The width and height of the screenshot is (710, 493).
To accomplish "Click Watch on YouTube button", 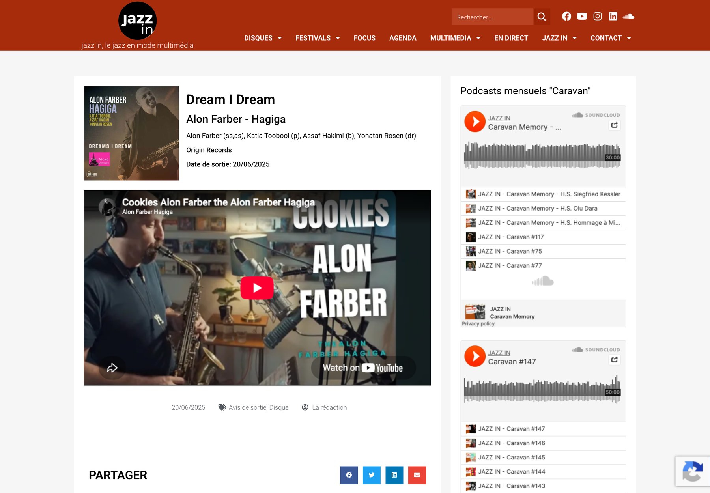I will click(363, 368).
